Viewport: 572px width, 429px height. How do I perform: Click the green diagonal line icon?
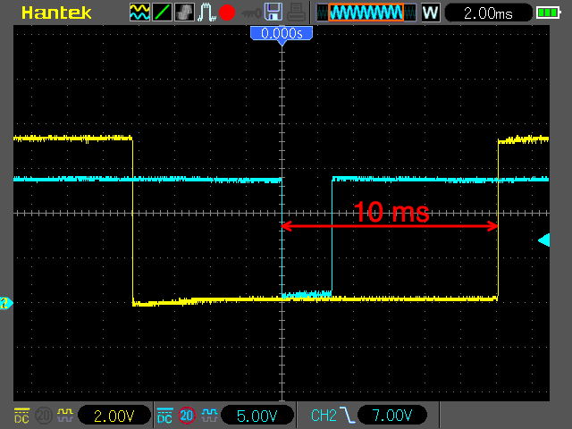coord(162,13)
